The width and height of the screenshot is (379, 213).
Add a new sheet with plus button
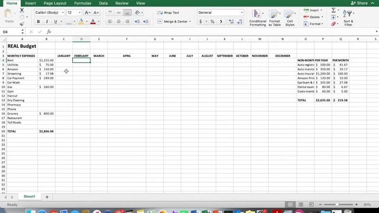[x=47, y=197]
